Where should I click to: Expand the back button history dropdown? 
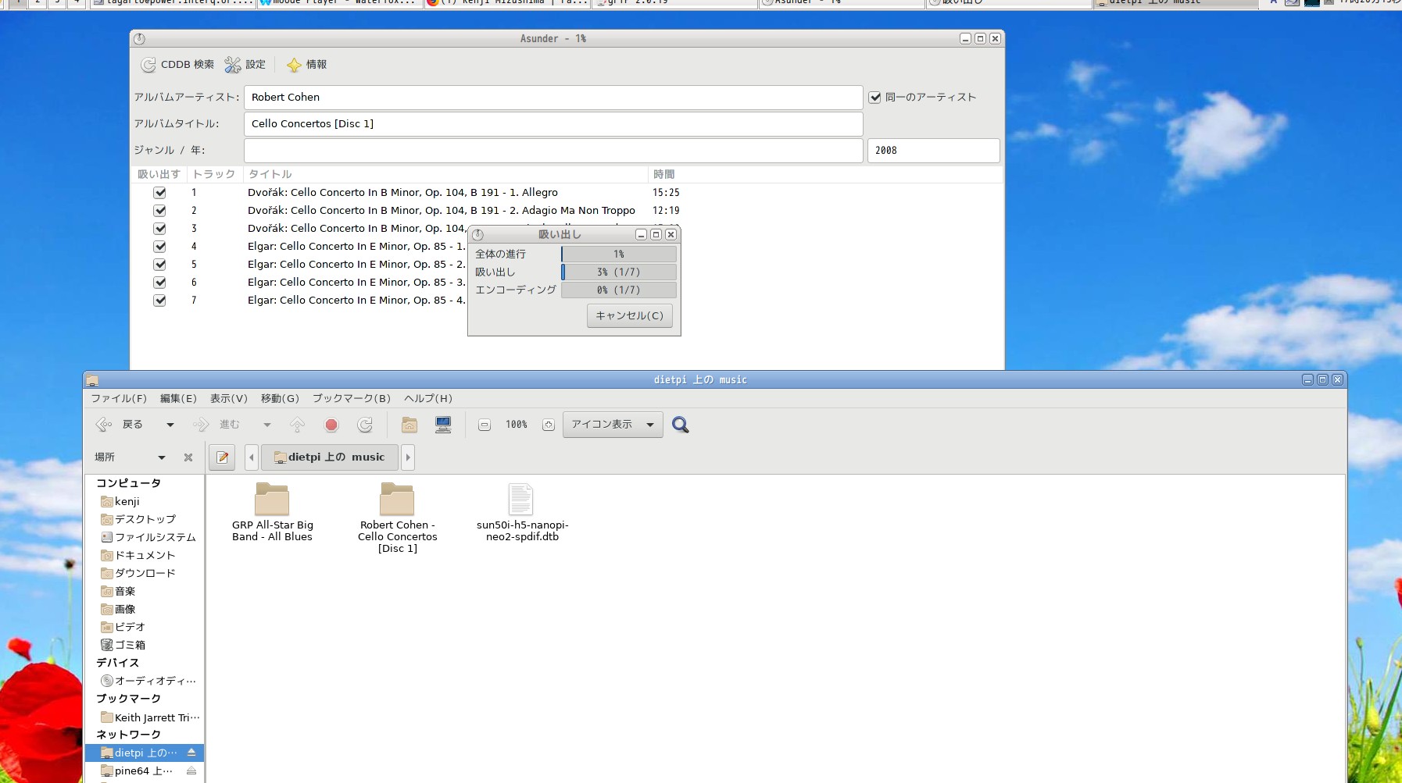click(x=170, y=425)
